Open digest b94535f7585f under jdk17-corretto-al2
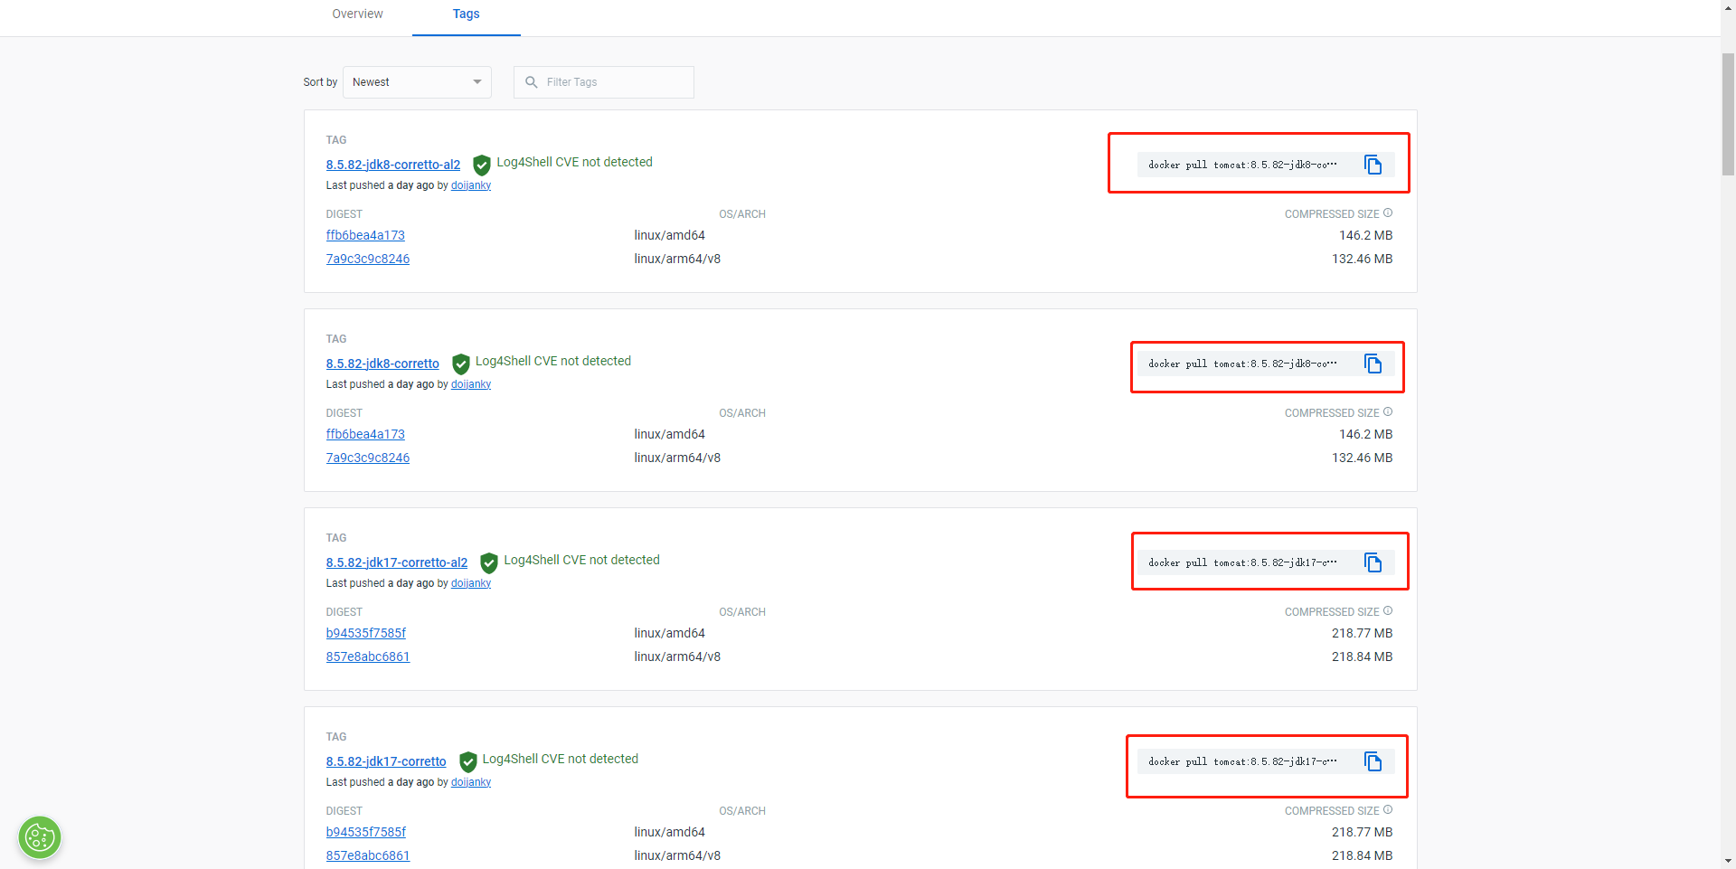Image resolution: width=1736 pixels, height=869 pixels. pyautogui.click(x=366, y=633)
